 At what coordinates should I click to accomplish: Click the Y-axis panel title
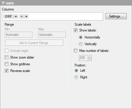tap(8, 3)
